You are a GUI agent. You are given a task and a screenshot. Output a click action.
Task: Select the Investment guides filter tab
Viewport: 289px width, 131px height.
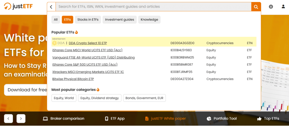tap(120, 20)
